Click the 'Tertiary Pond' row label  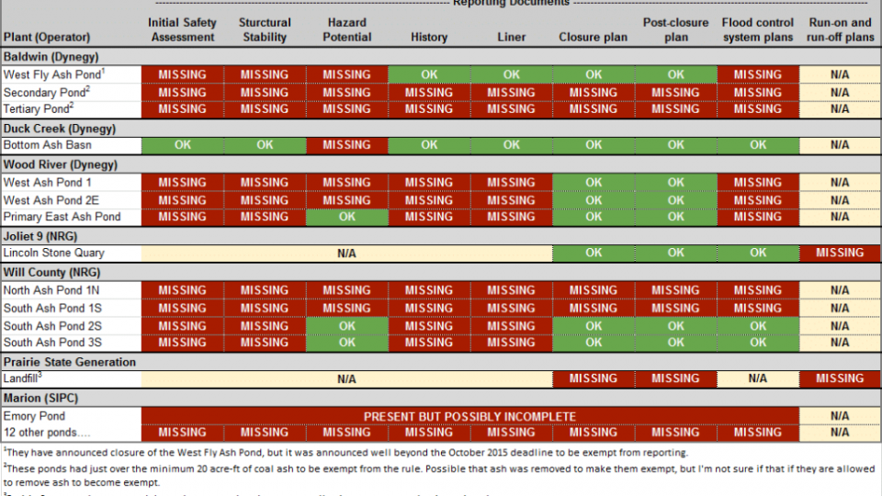point(39,108)
